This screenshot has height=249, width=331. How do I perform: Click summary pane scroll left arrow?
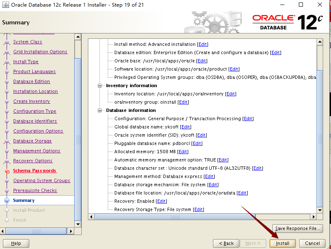pyautogui.click(x=91, y=217)
